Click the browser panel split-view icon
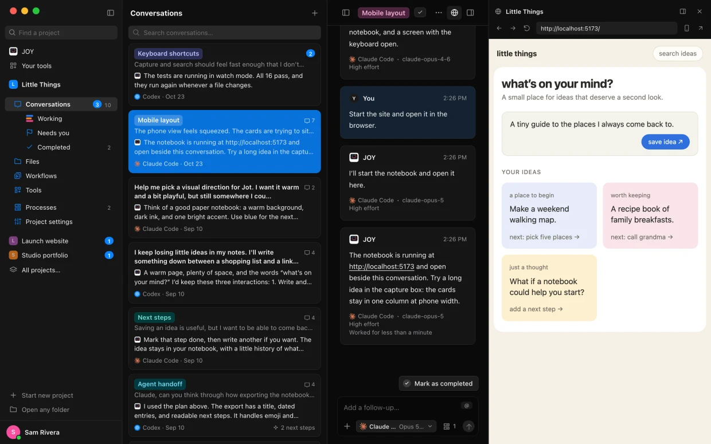 [x=683, y=11]
